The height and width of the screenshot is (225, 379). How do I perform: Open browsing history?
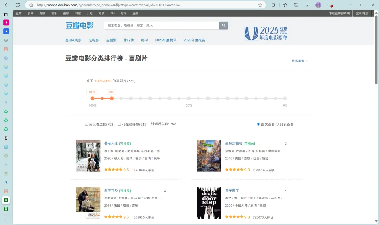pos(296,5)
